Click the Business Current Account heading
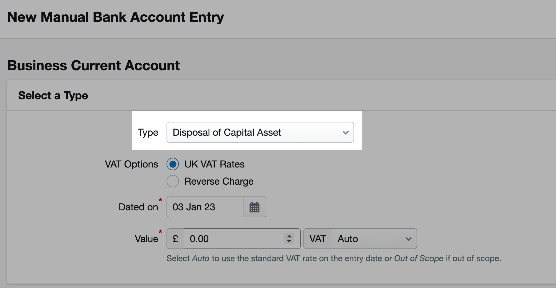The image size is (556, 288). (93, 65)
